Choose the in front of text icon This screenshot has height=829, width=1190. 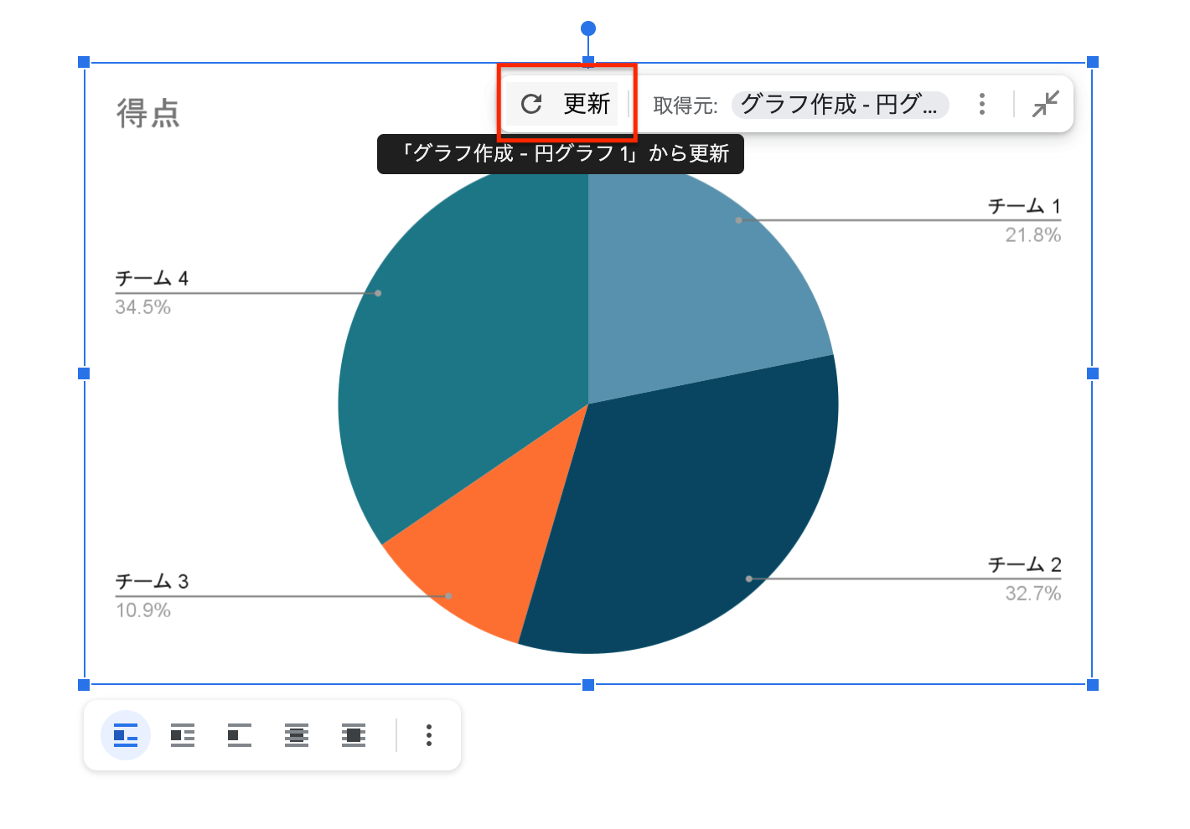click(353, 735)
